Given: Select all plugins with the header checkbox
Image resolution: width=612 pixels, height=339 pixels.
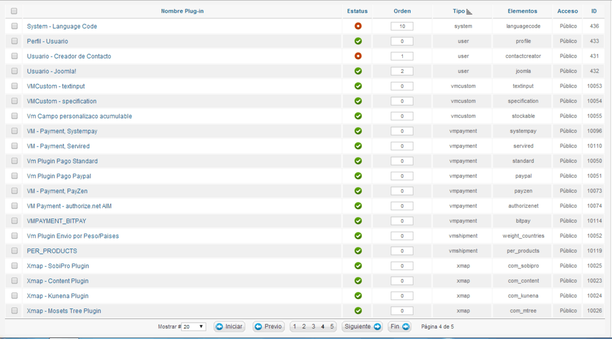Looking at the screenshot, I should tap(14, 11).
